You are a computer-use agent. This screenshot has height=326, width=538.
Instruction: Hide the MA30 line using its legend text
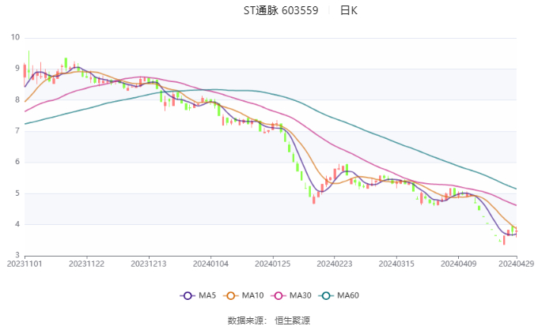click(x=300, y=295)
